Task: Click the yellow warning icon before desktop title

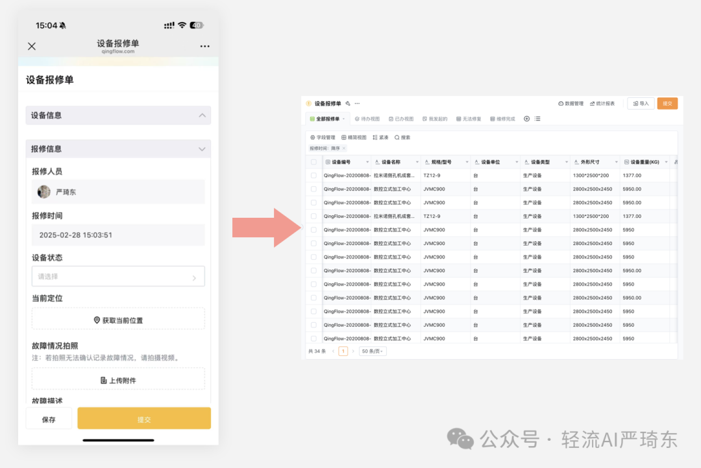Action: (308, 104)
